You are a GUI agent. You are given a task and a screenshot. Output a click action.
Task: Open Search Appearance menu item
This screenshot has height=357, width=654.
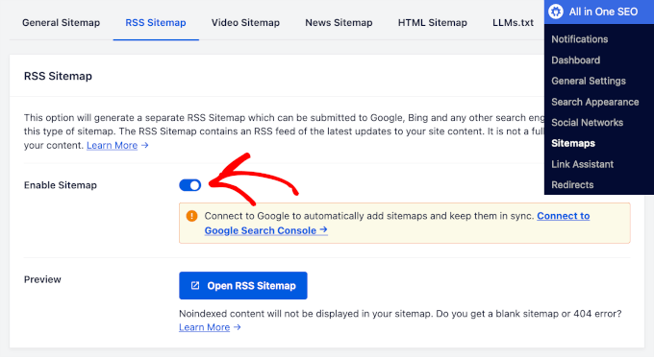[594, 102]
